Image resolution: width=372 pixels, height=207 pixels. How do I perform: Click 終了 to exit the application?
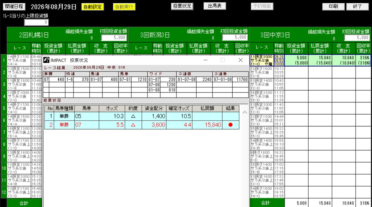(357, 7)
